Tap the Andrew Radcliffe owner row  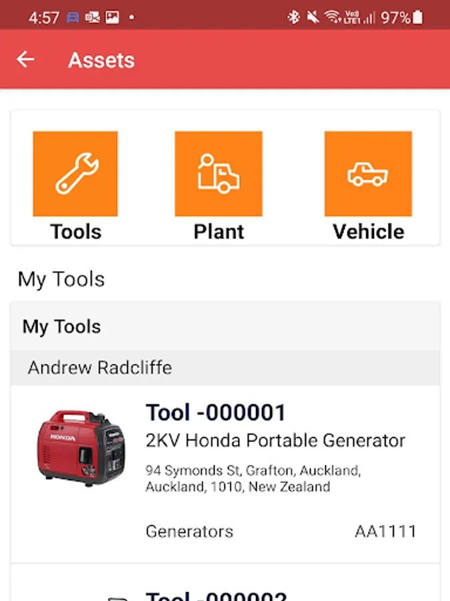[x=225, y=367]
